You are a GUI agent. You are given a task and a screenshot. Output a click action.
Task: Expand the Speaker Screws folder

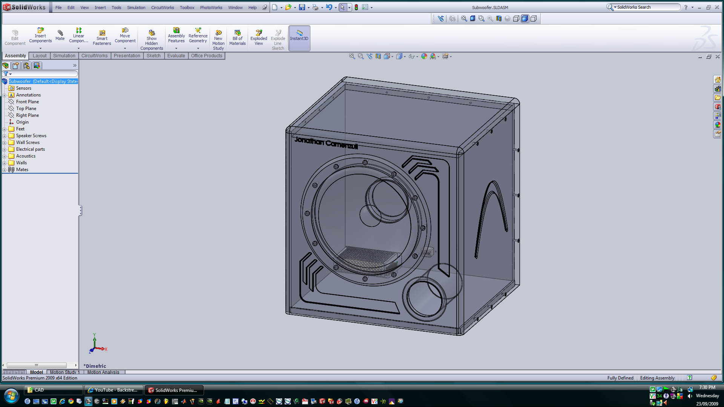pos(5,136)
